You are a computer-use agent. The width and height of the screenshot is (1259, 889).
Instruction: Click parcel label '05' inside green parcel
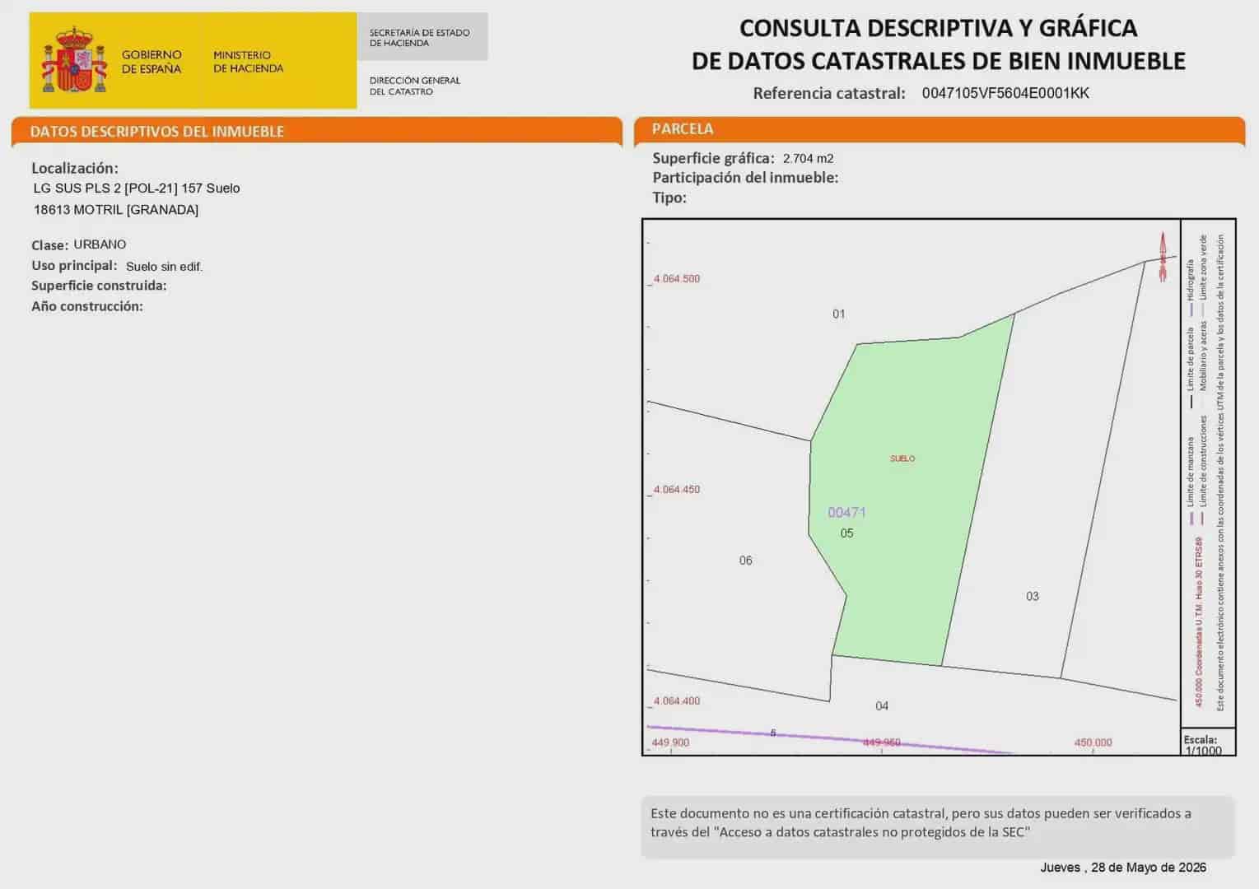(x=846, y=533)
